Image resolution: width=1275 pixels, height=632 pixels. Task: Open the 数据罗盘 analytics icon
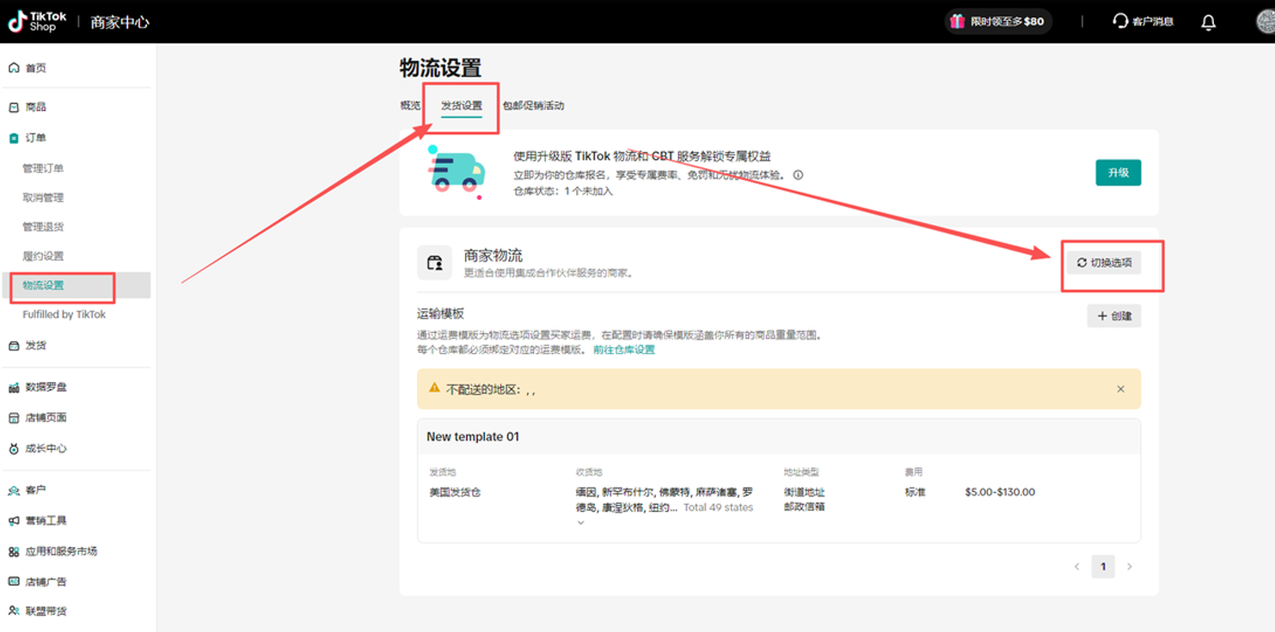tap(12, 386)
